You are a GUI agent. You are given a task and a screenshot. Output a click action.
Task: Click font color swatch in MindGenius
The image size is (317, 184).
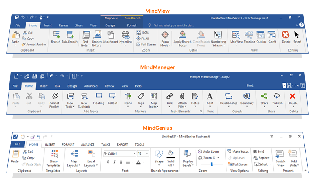pos(138,162)
